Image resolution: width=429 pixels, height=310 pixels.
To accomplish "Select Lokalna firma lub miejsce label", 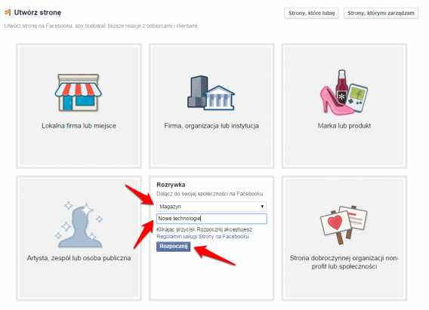I will click(x=79, y=126).
